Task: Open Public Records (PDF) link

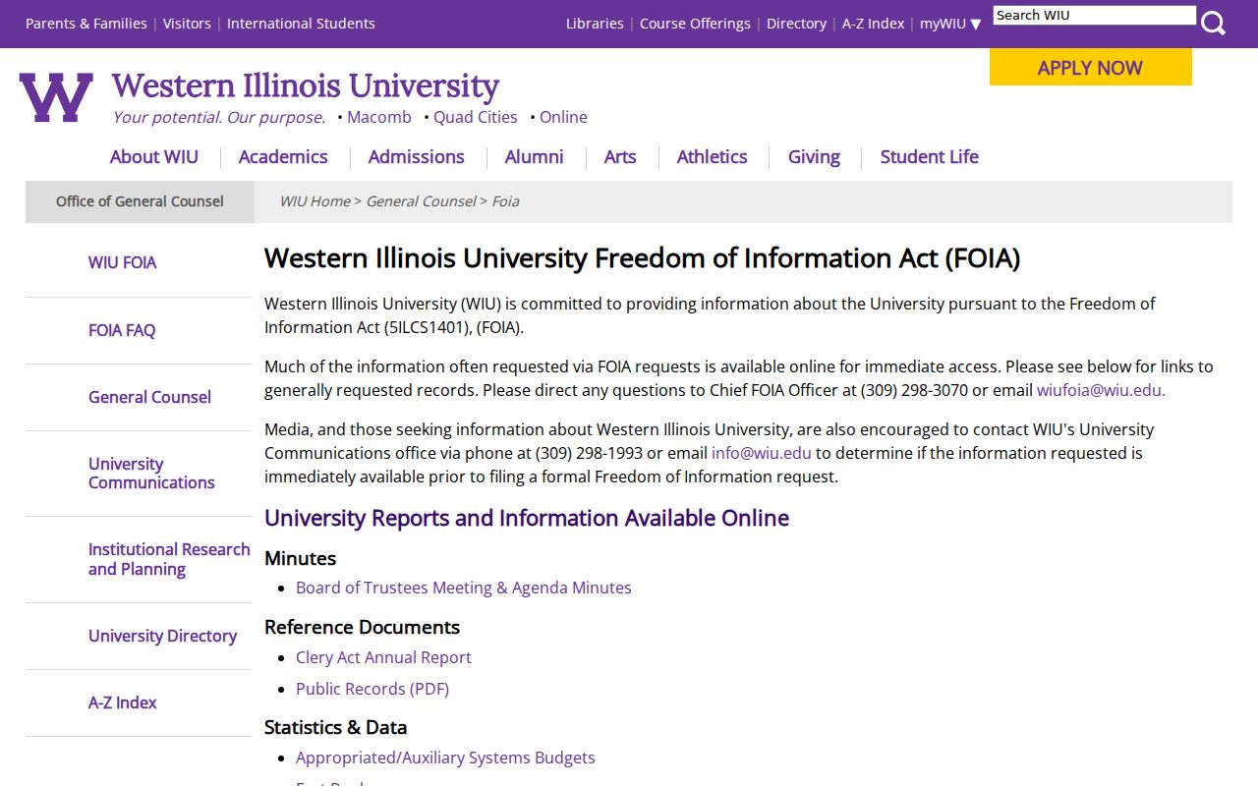Action: pos(372,689)
